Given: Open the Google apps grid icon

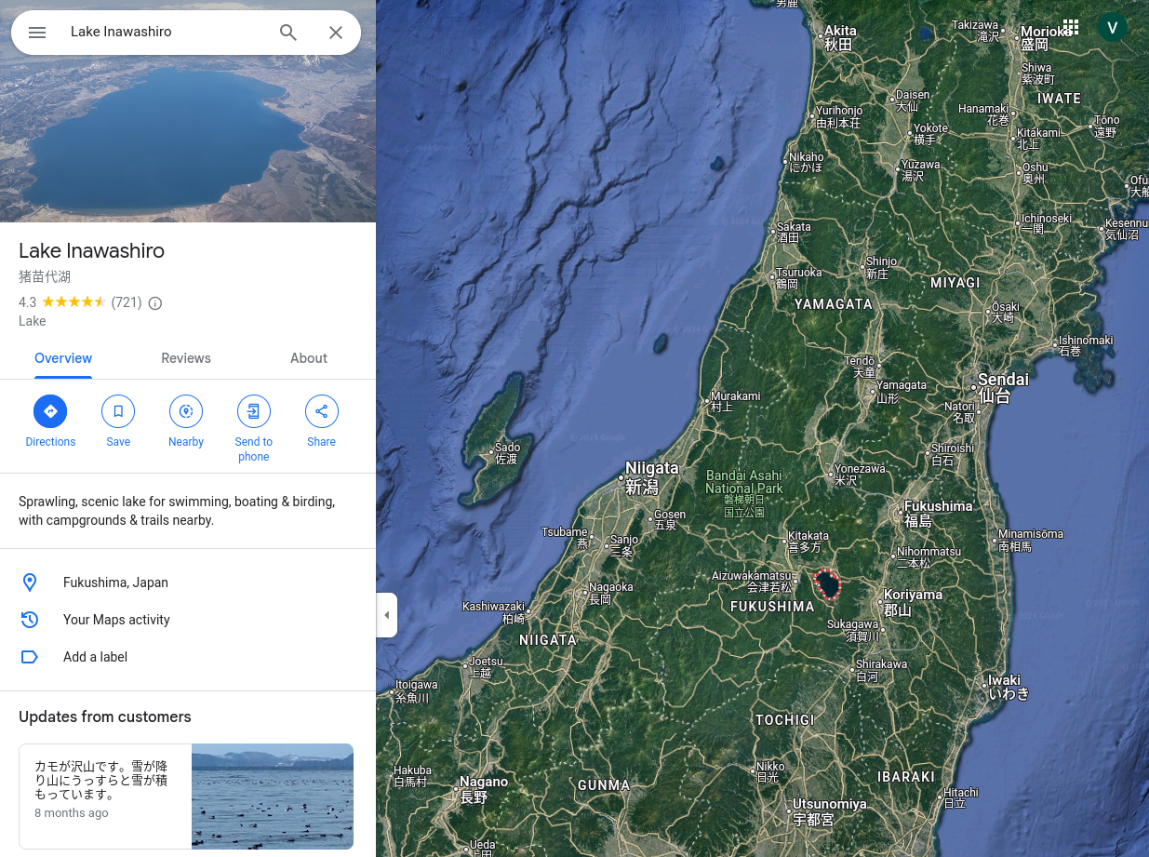Looking at the screenshot, I should point(1071,27).
